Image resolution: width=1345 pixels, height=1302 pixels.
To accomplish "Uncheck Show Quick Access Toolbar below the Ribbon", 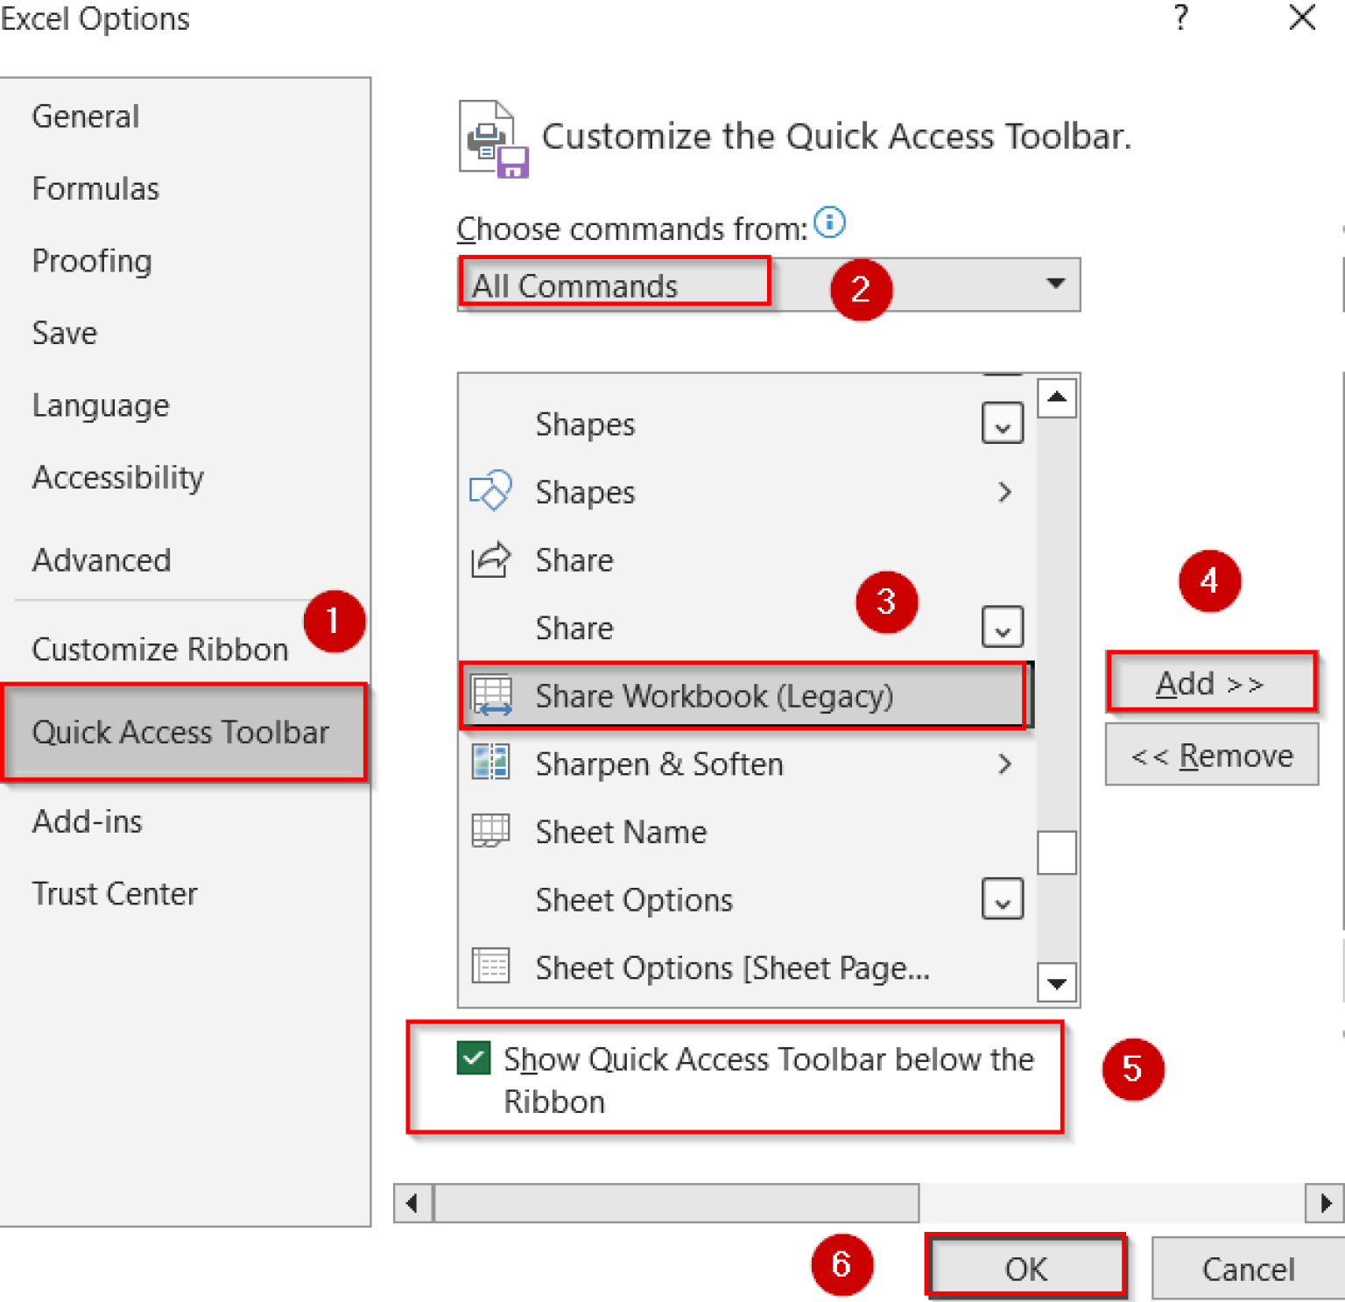I will point(472,1059).
